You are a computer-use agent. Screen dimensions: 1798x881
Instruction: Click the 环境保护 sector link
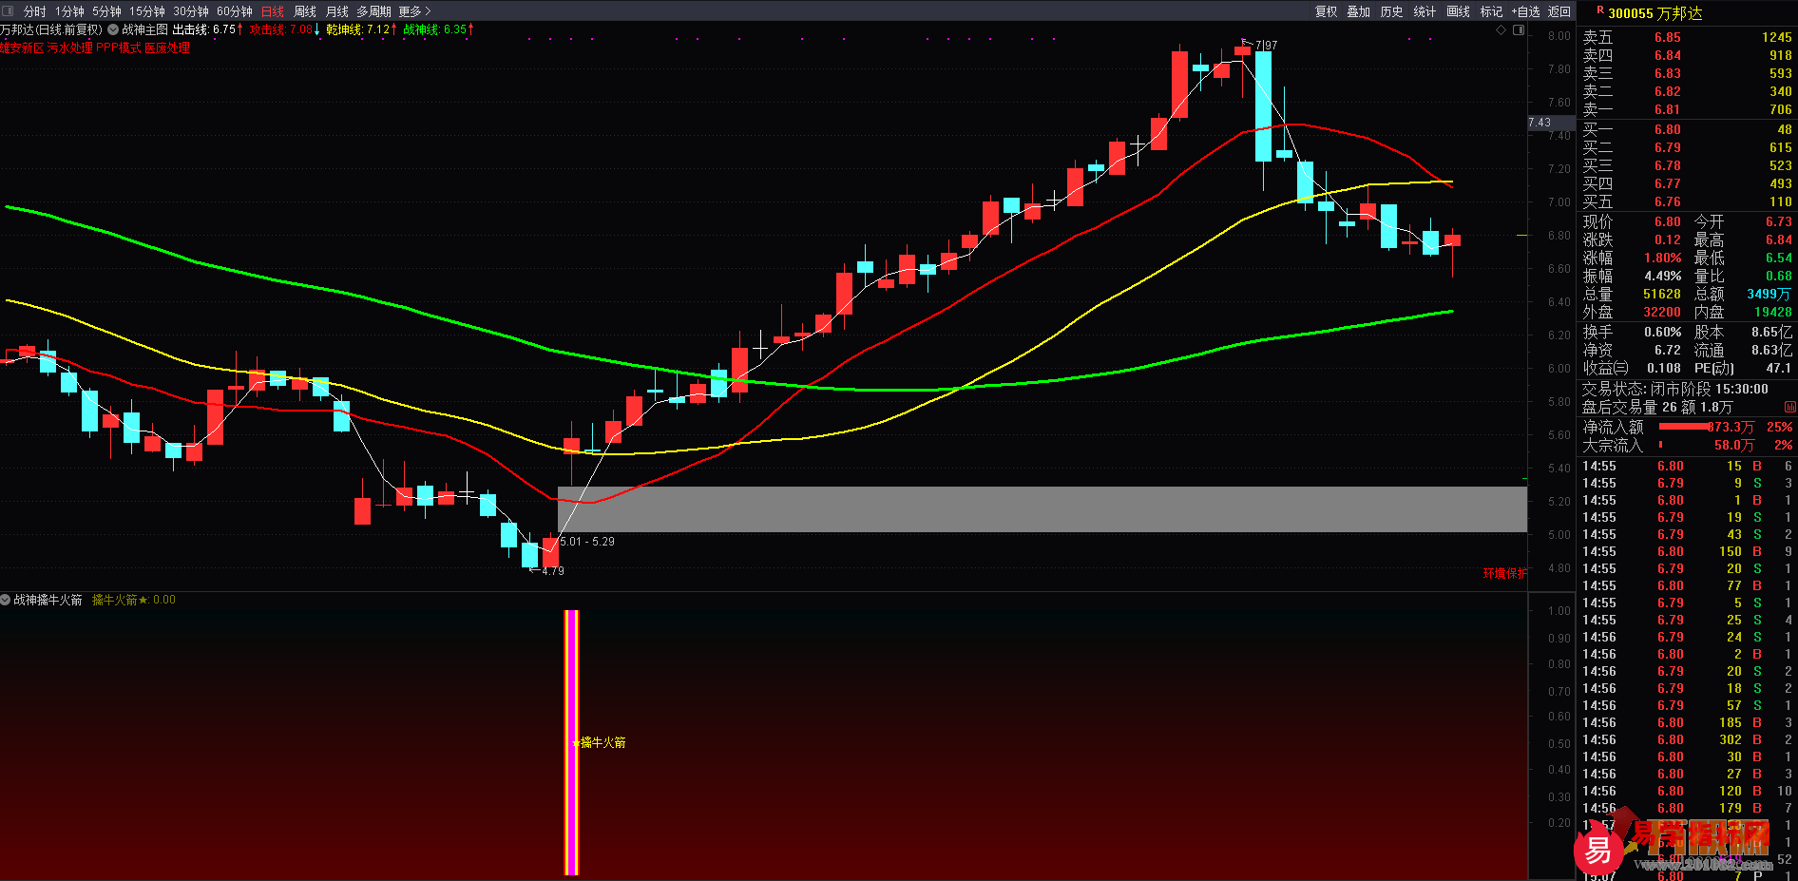pos(1505,573)
